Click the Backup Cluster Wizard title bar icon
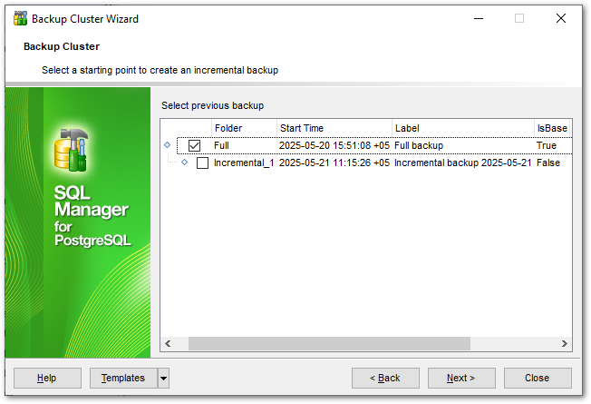The image size is (591, 404). (20, 18)
